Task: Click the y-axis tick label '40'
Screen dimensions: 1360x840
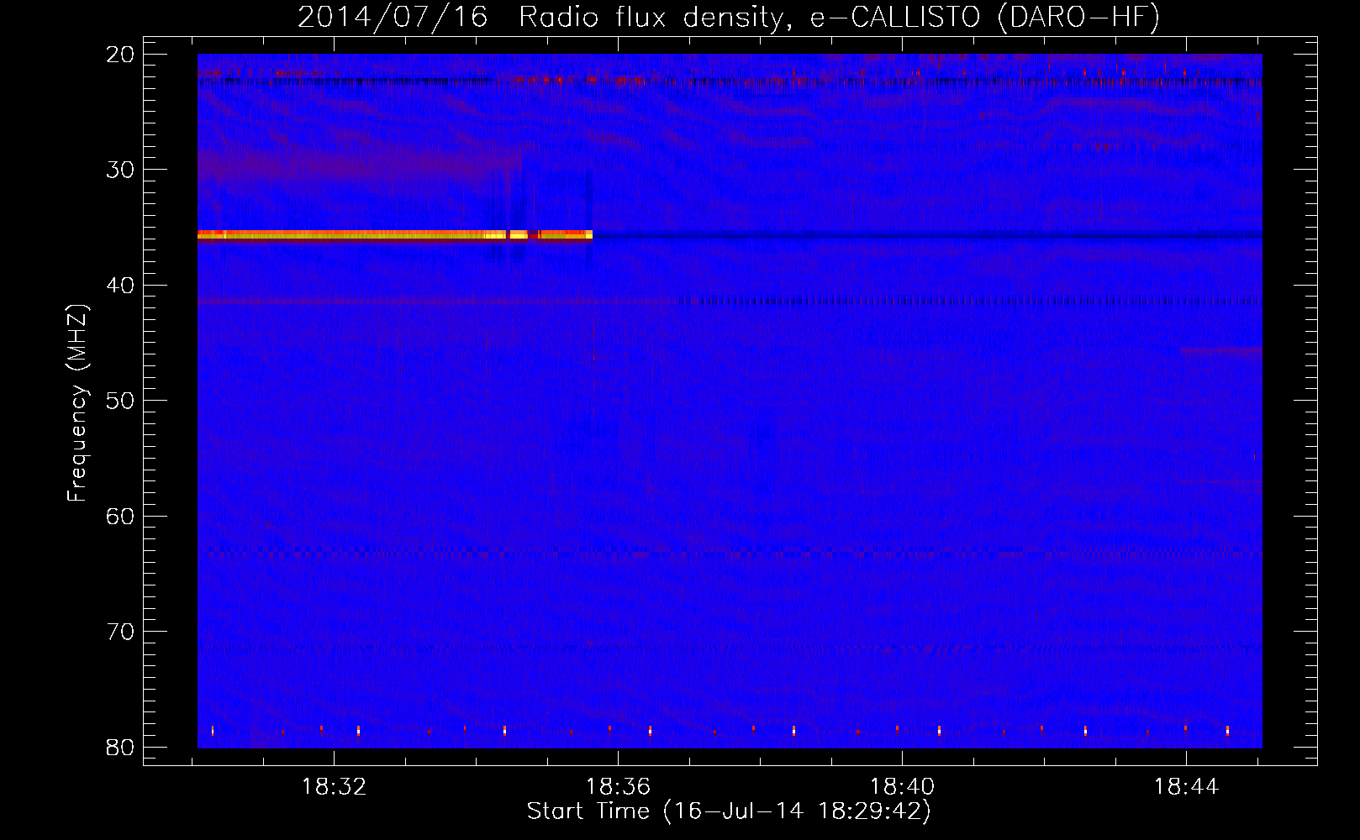Action: 121,286
